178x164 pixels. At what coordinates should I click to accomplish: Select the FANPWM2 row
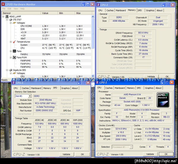click(x=55, y=67)
